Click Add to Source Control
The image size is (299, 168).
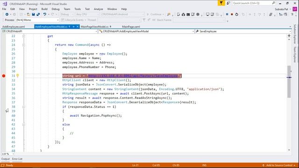[x=279, y=165]
